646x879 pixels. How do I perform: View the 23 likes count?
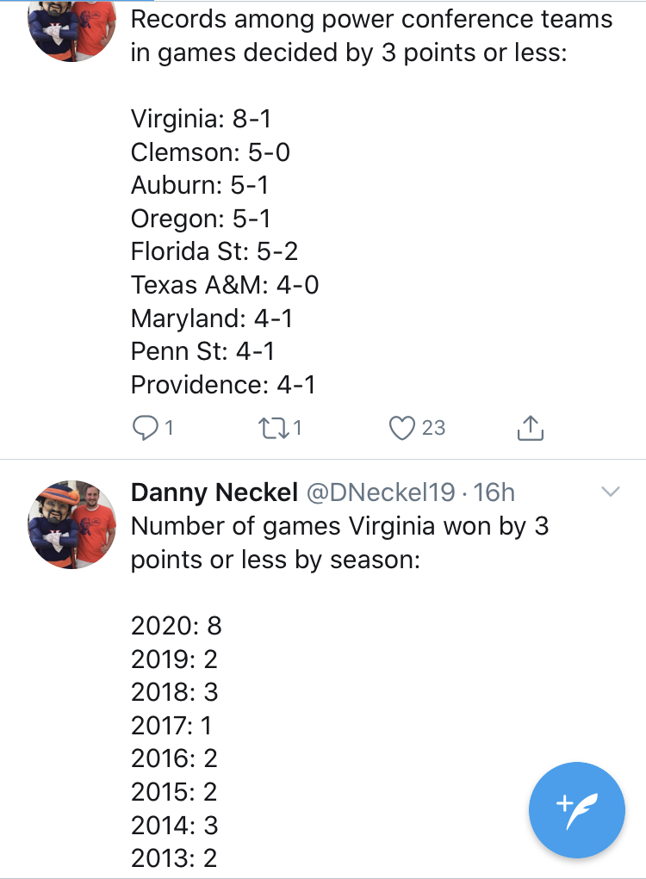point(433,428)
